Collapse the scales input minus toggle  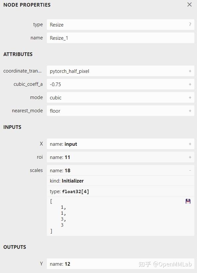click(190, 170)
